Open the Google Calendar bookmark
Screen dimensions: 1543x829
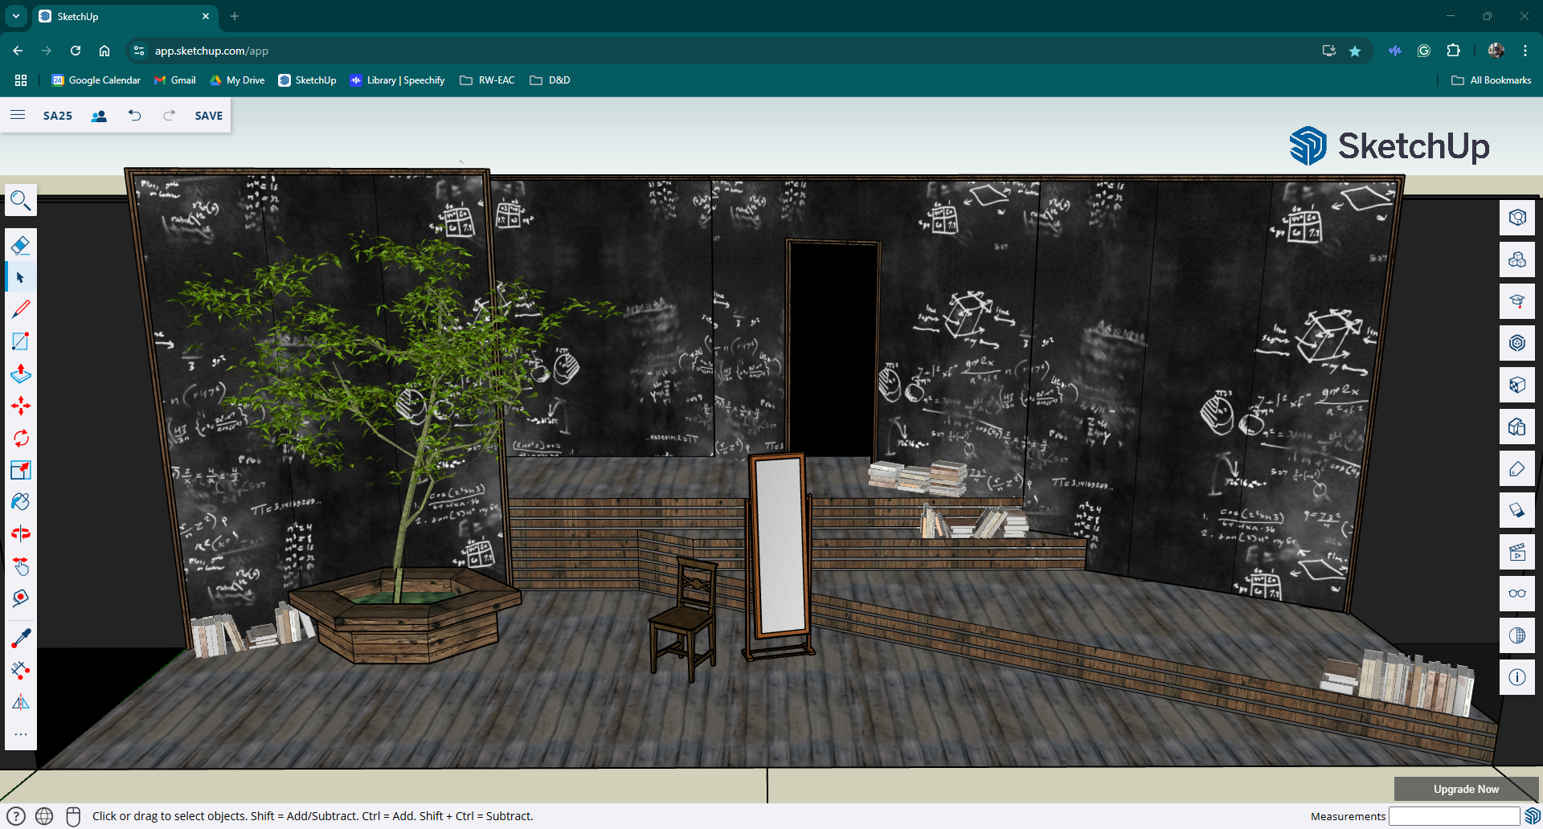click(96, 80)
